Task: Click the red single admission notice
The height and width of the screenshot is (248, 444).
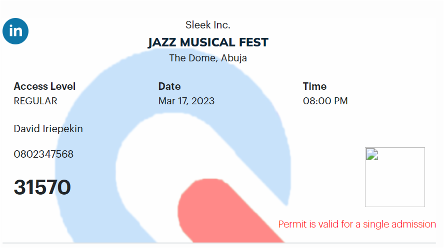Action: [x=357, y=224]
